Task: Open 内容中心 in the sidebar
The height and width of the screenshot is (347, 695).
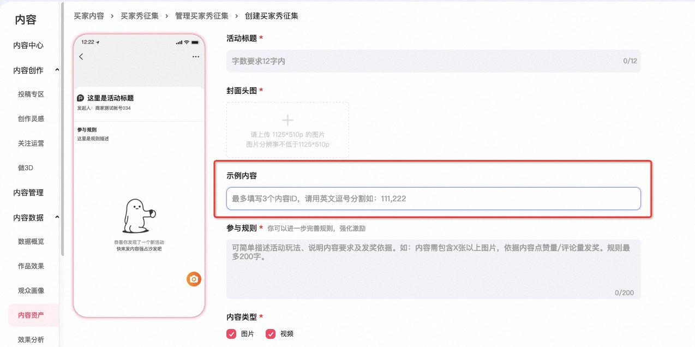Action: [x=28, y=45]
